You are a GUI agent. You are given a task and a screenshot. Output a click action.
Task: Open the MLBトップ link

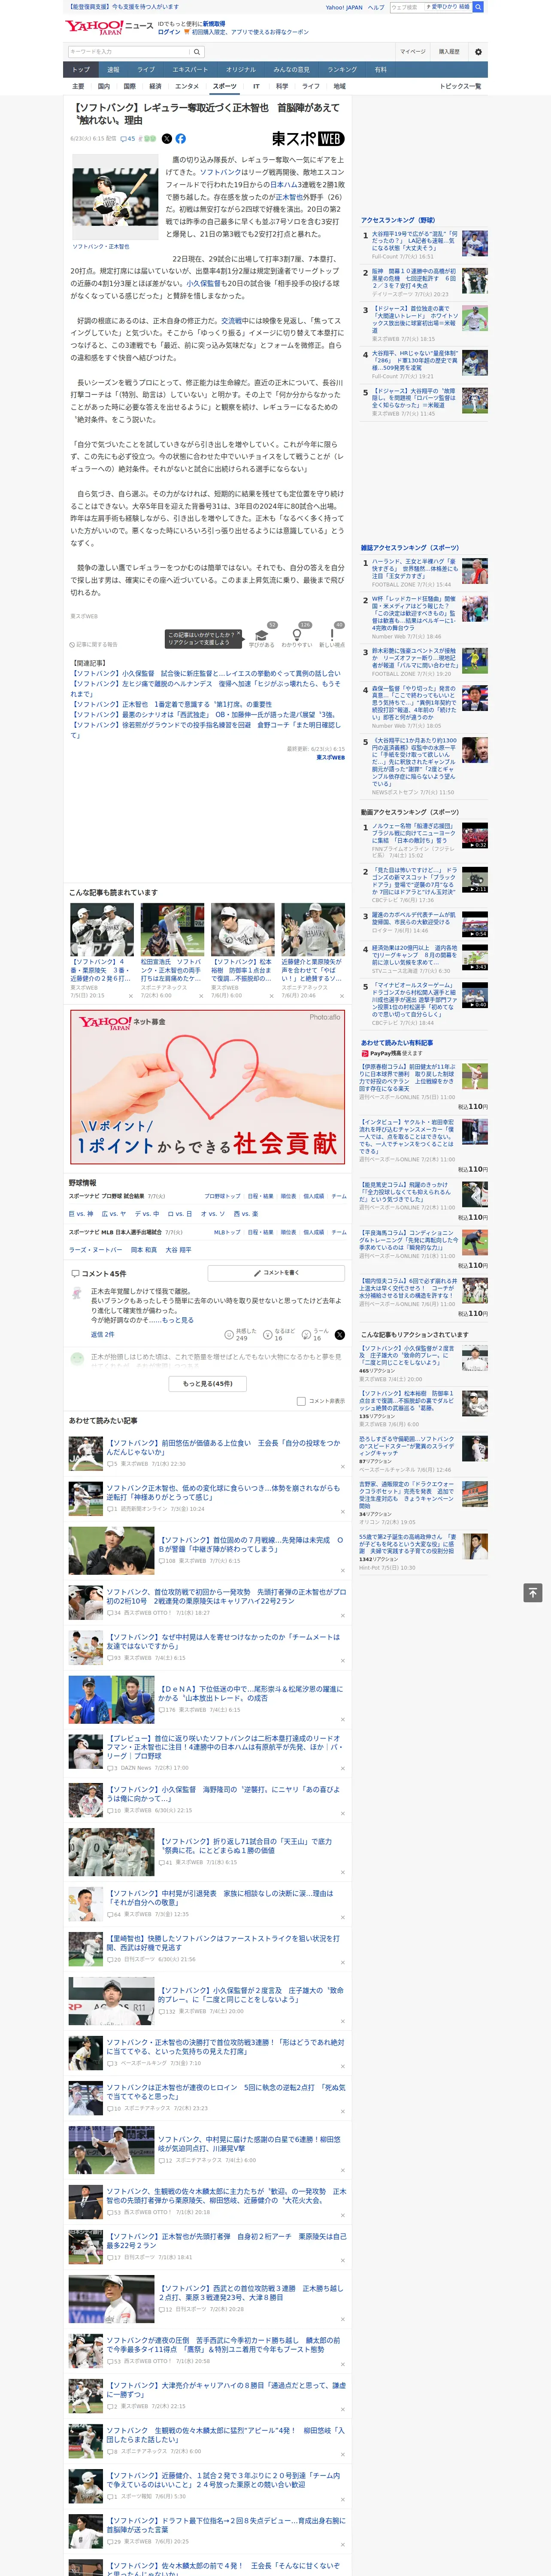pos(227,1232)
